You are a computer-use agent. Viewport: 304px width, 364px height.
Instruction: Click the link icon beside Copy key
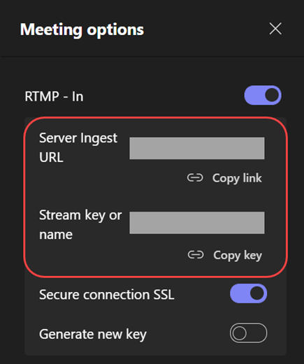click(x=196, y=255)
